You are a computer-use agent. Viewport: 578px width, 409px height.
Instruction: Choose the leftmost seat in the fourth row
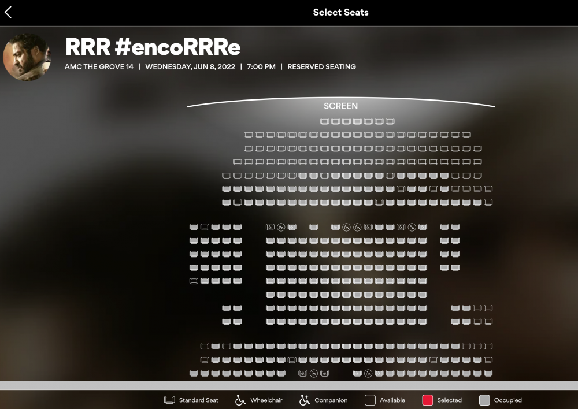point(237,162)
